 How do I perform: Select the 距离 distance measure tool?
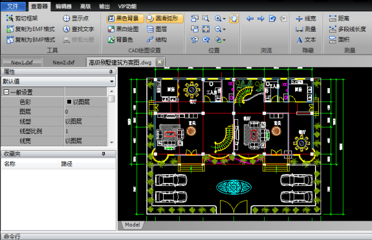[x=339, y=18]
